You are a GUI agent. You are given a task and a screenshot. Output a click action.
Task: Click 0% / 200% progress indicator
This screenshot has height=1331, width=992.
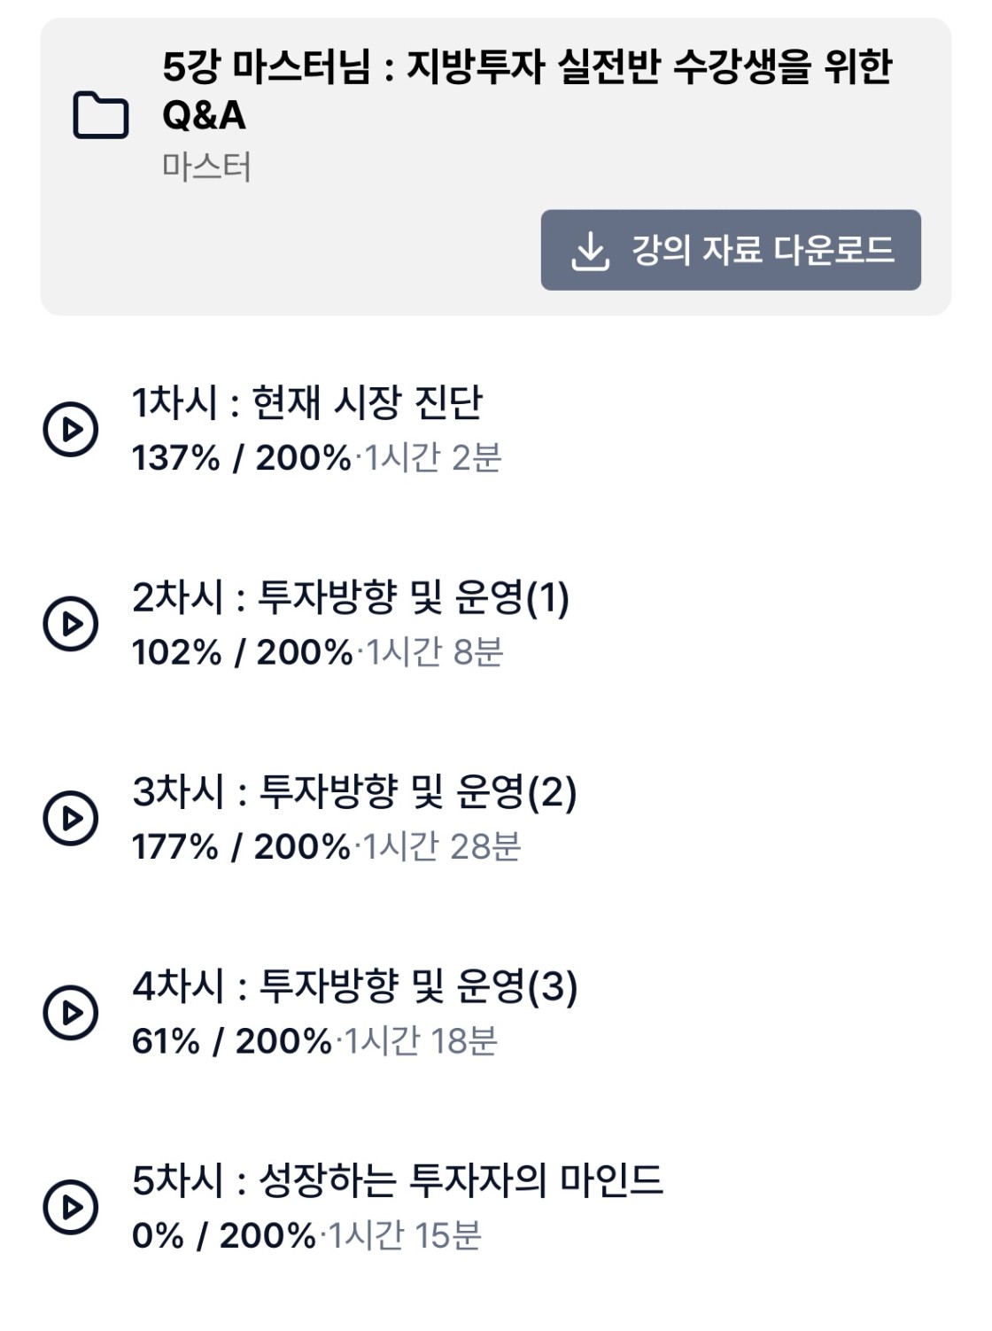[223, 1236]
